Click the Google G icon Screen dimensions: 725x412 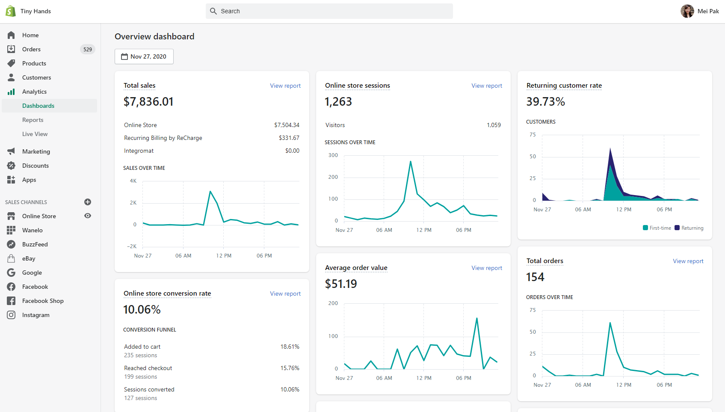click(x=11, y=273)
